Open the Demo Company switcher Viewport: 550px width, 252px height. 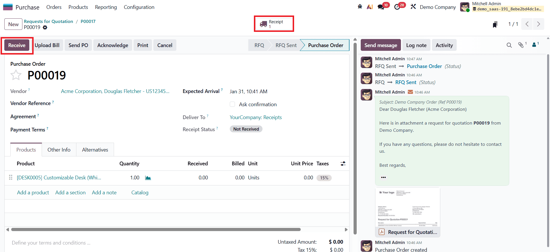437,7
